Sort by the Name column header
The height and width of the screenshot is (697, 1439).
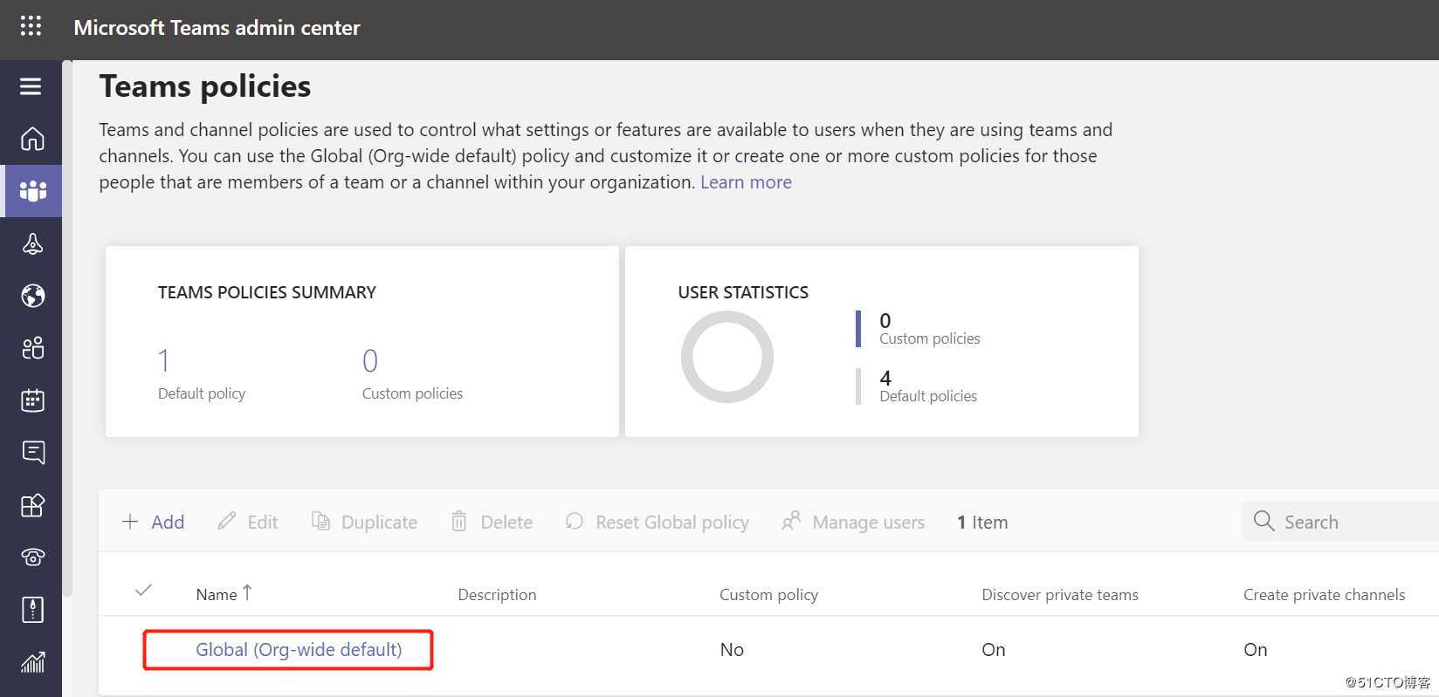tap(224, 593)
